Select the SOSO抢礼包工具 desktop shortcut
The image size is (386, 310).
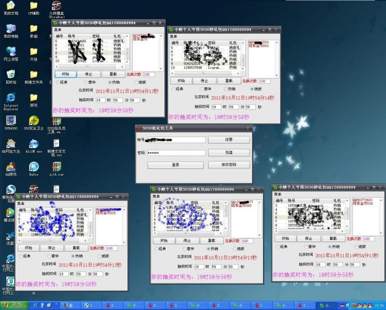(x=57, y=126)
